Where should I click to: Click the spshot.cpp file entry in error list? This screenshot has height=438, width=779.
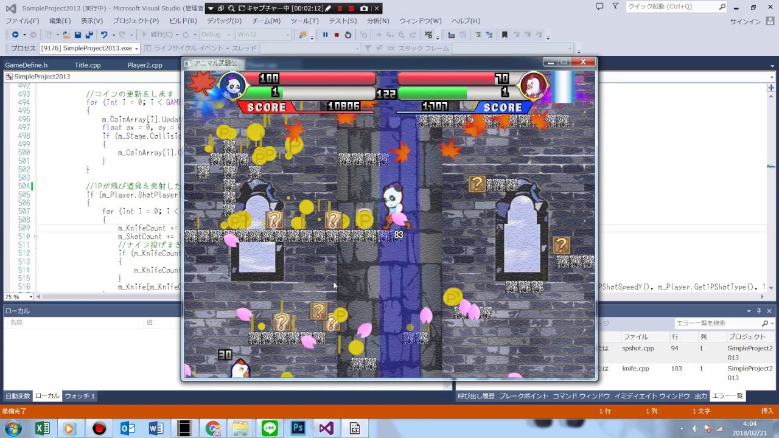point(638,349)
